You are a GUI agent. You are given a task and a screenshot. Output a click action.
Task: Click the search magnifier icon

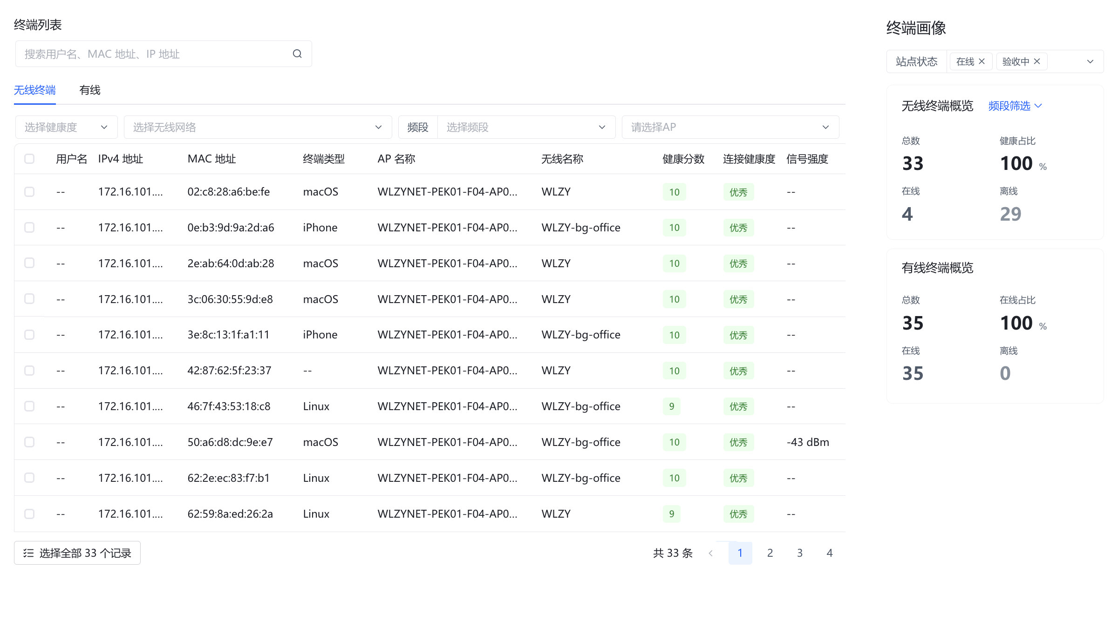click(x=297, y=54)
